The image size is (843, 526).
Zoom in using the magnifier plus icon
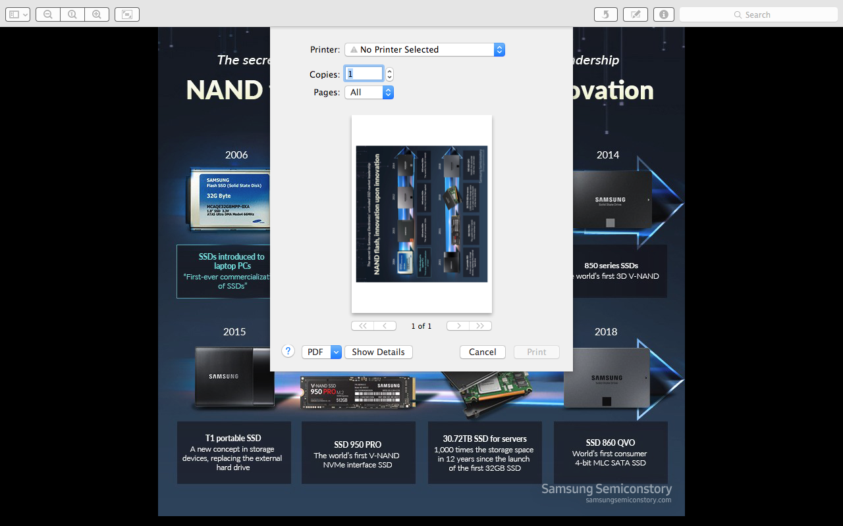coord(97,14)
